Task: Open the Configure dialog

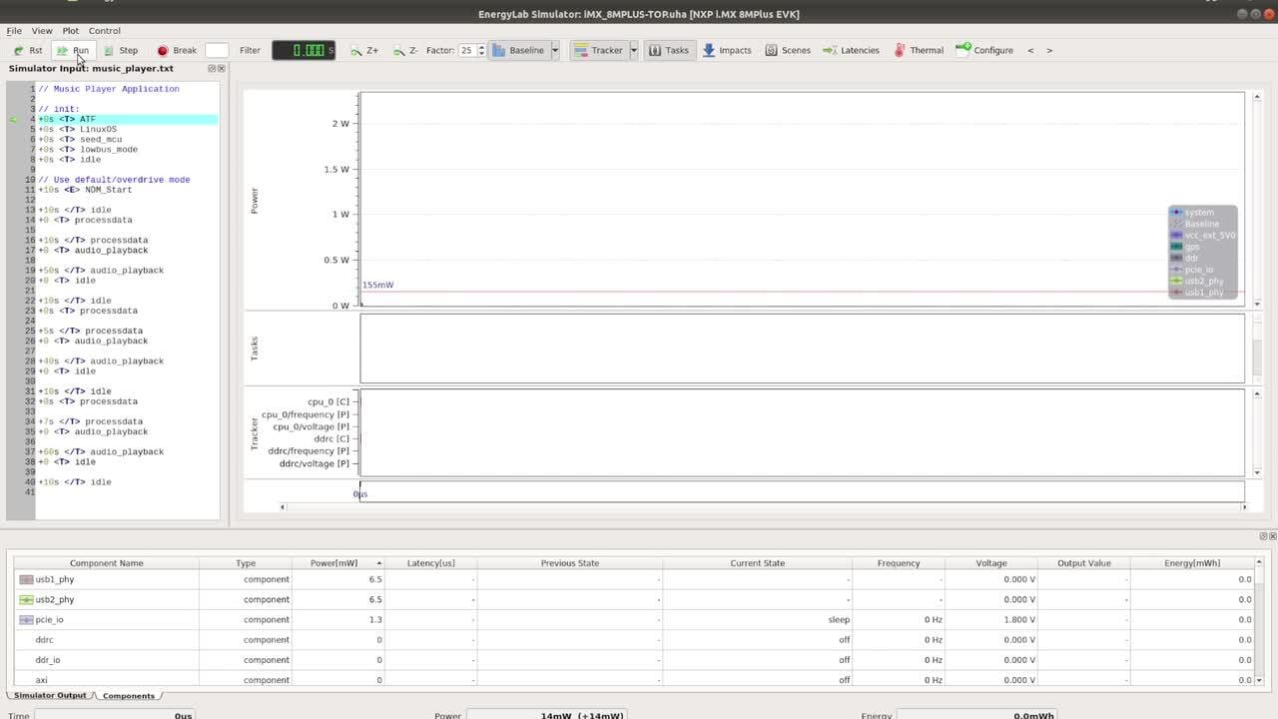Action: point(984,50)
